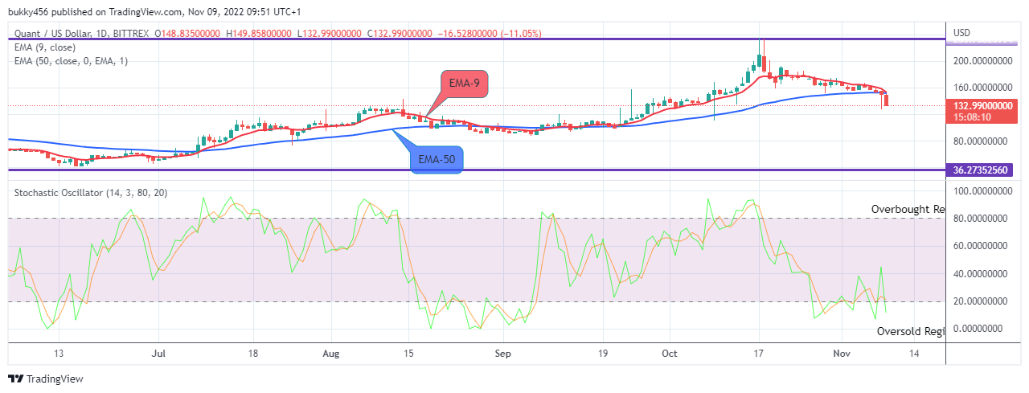The height and width of the screenshot is (393, 1029).
Task: Click the Overbought Region label
Action: [908, 209]
